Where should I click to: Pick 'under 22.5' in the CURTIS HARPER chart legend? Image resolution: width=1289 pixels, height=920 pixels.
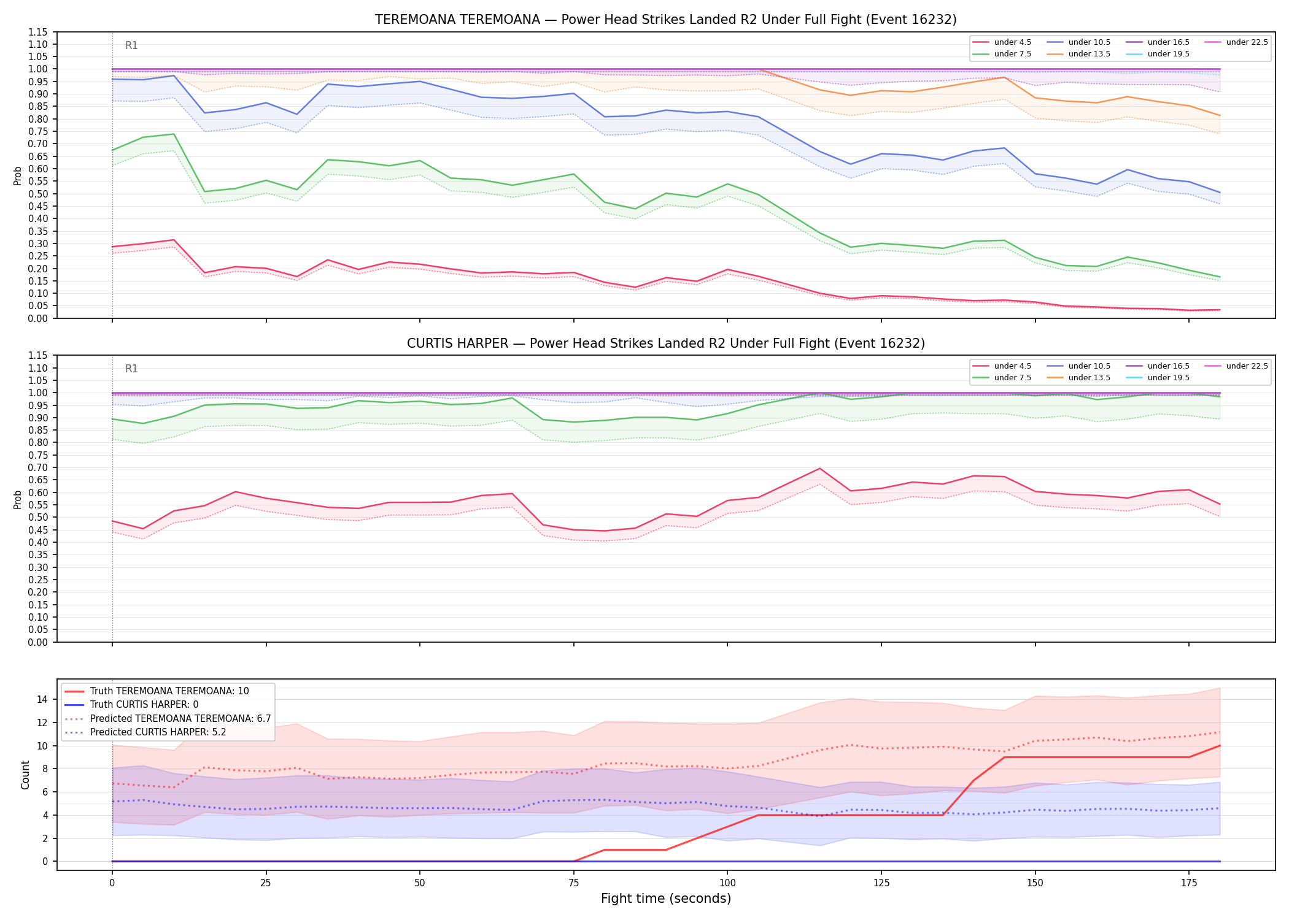[x=1237, y=366]
